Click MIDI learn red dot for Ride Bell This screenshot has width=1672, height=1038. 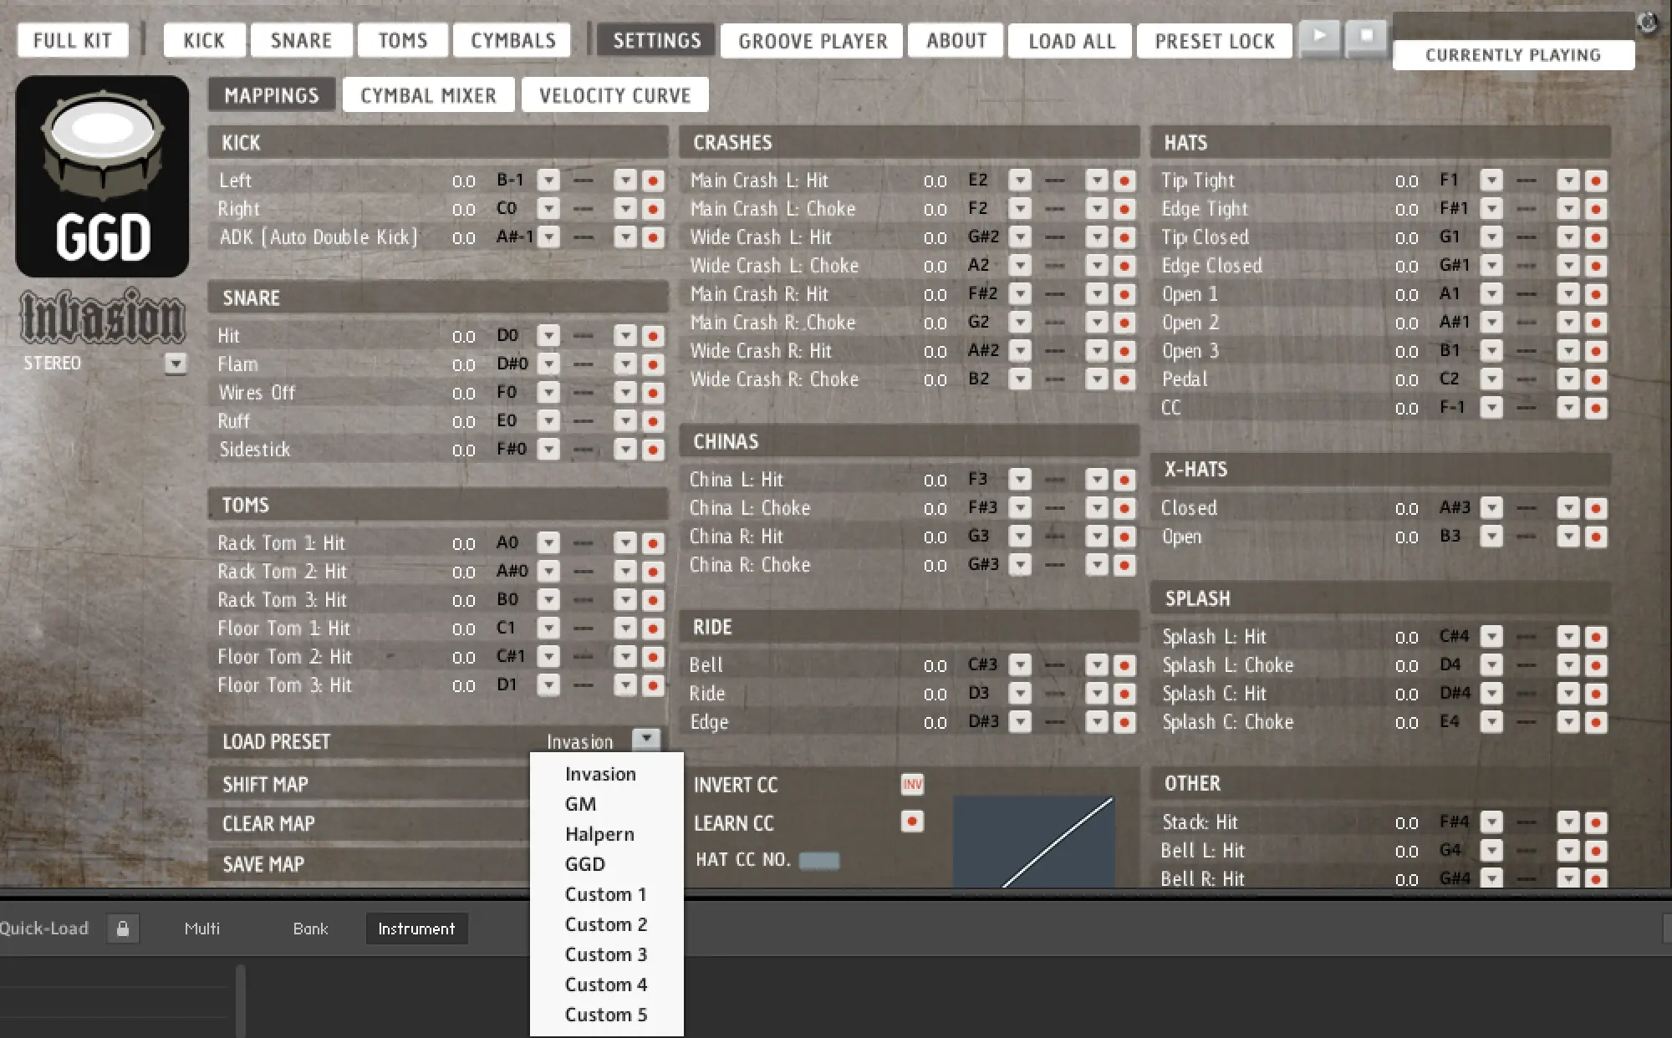(x=1124, y=665)
